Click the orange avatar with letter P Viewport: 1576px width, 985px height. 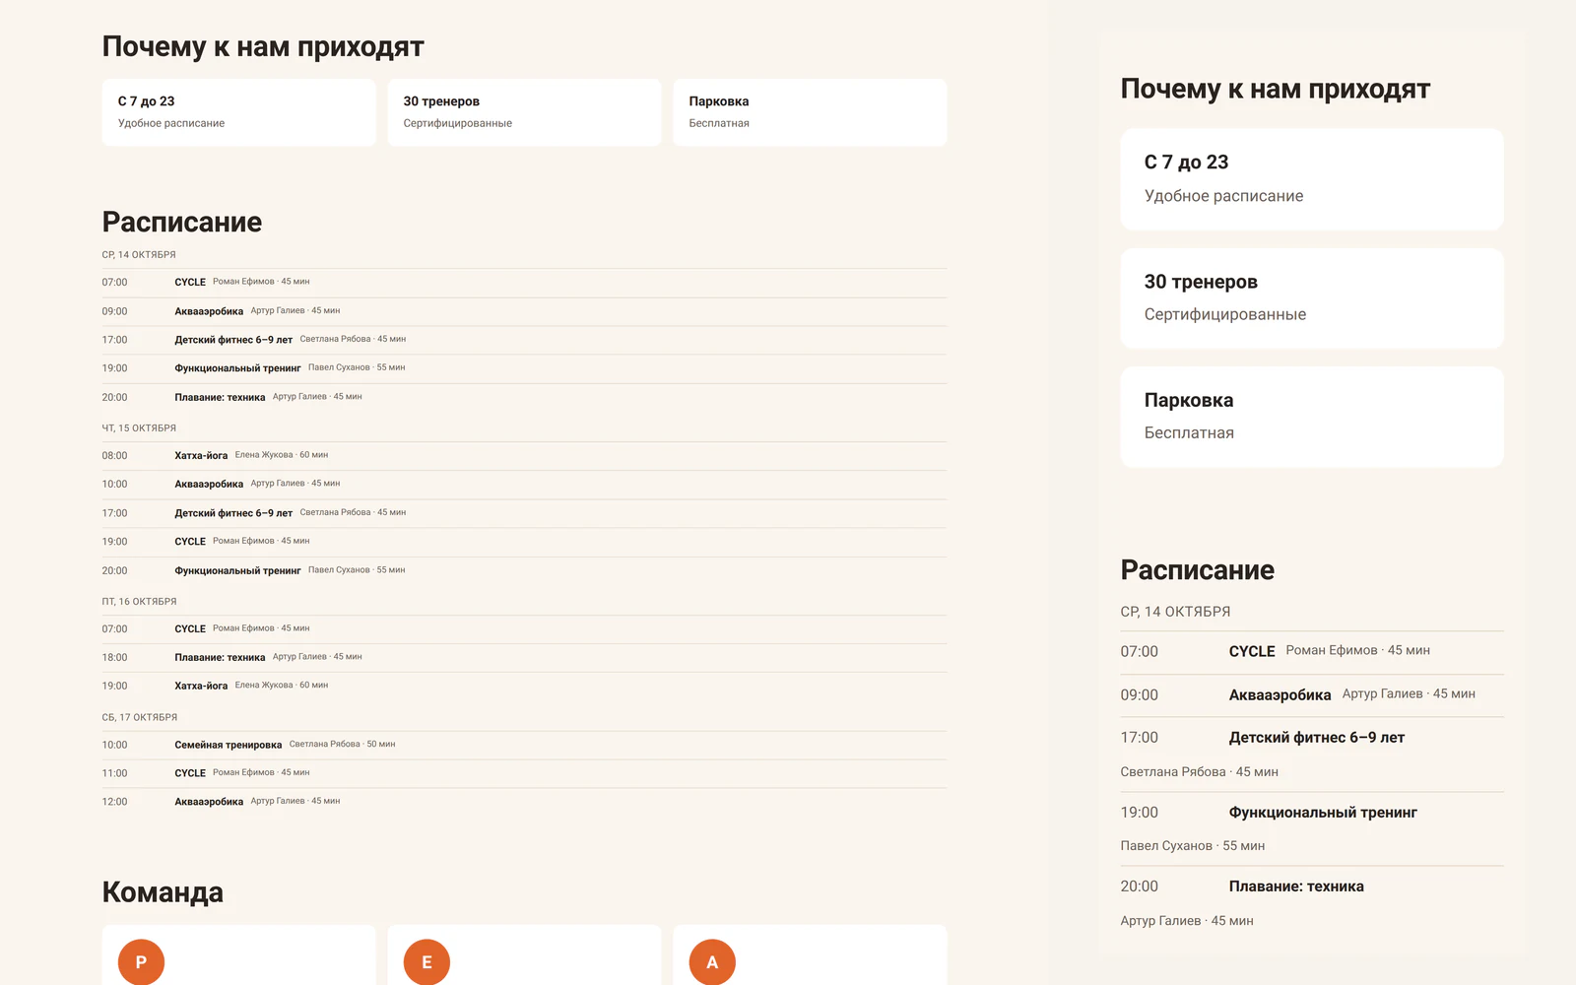point(141,962)
